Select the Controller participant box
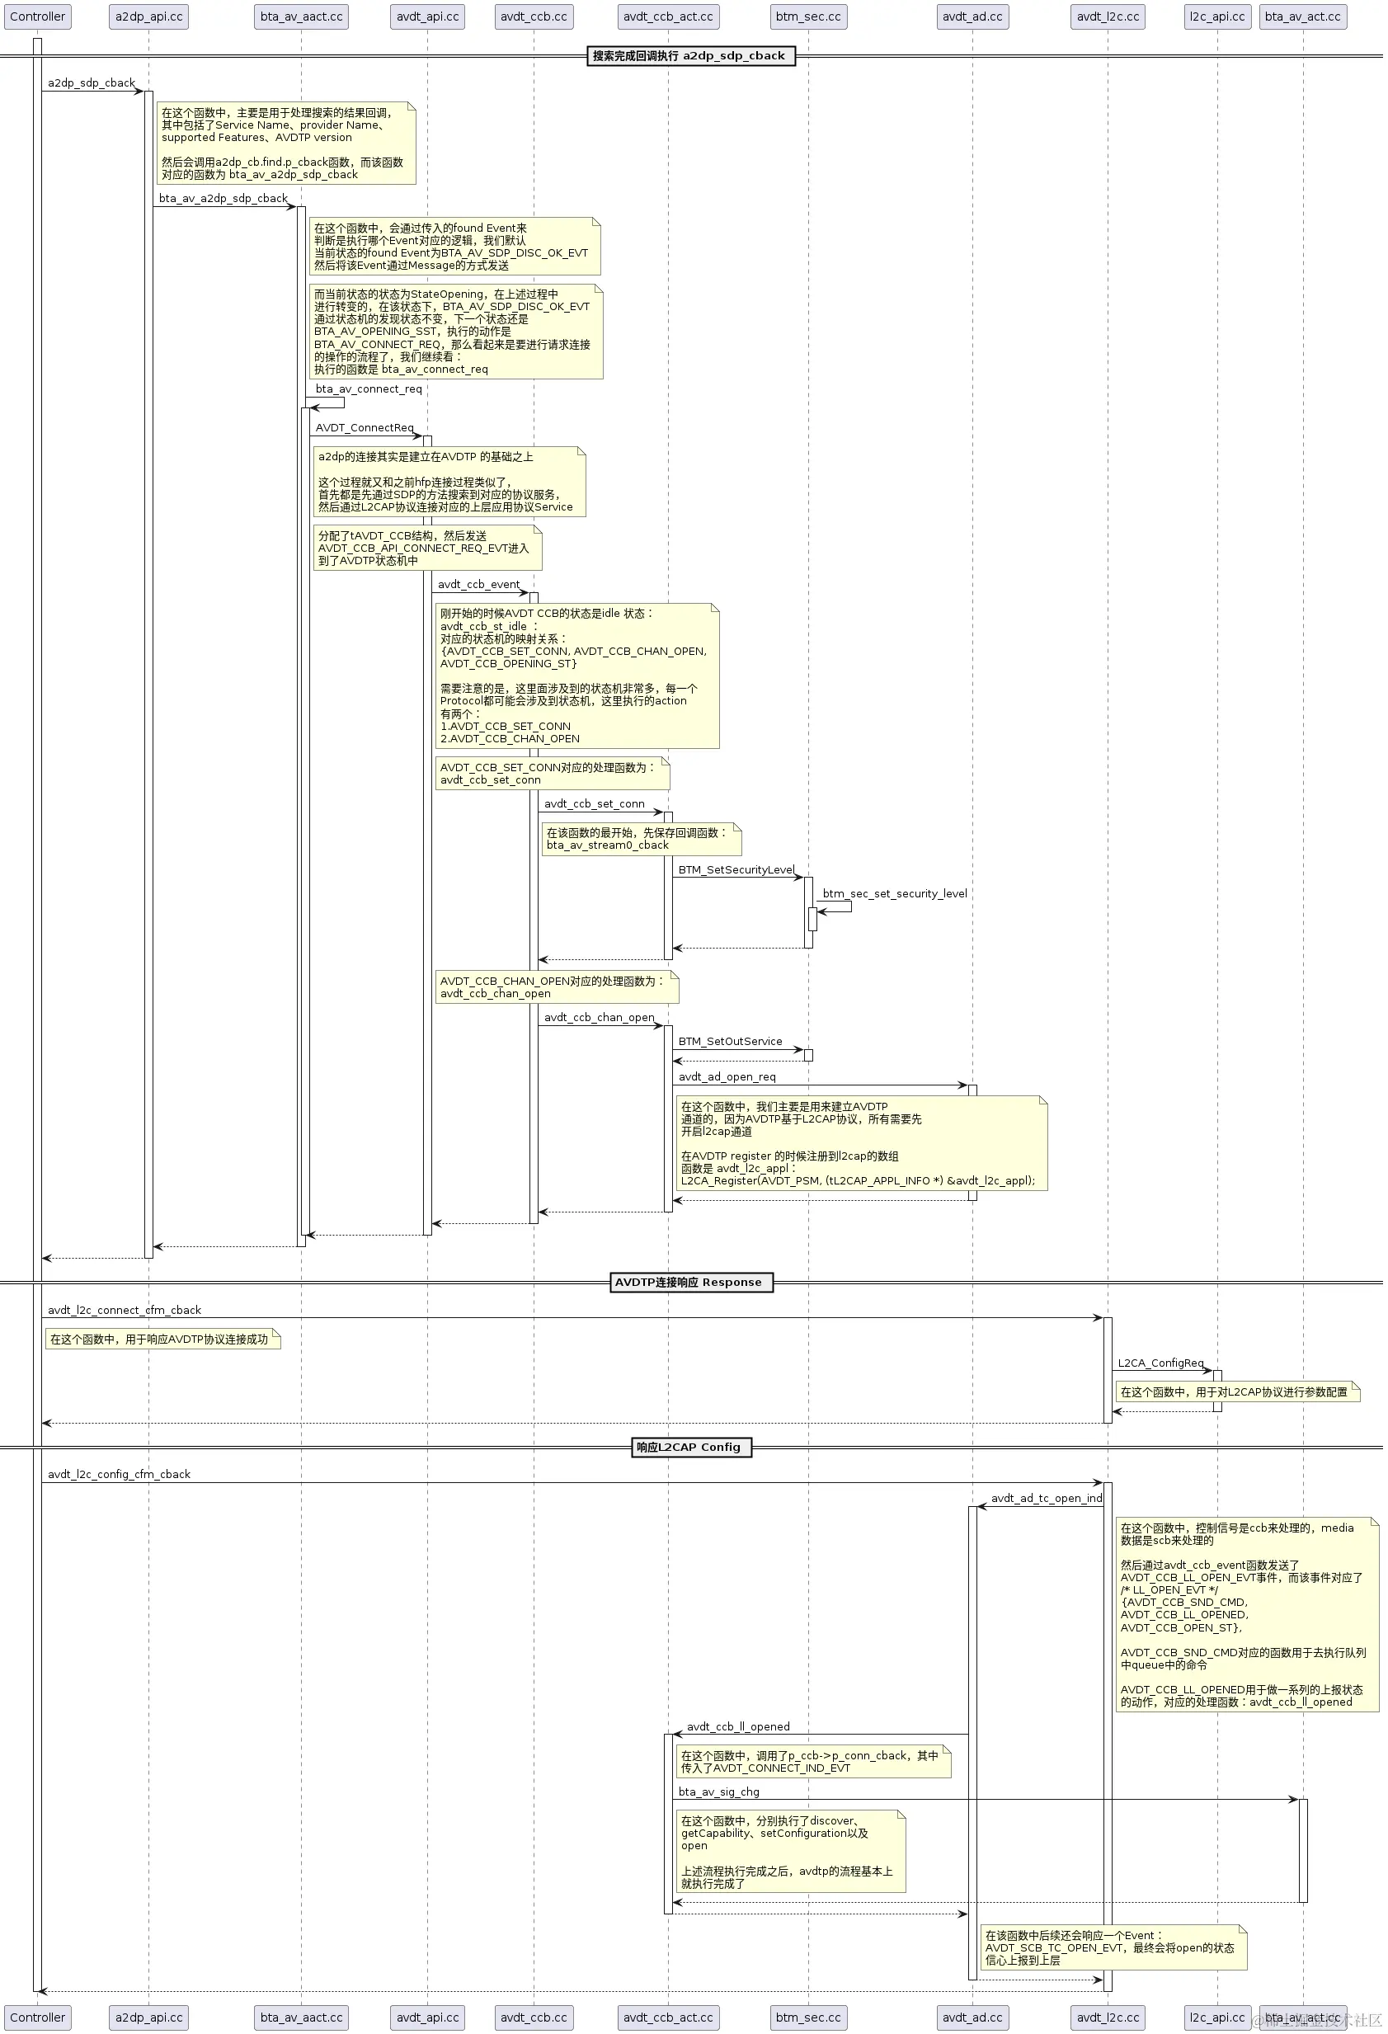This screenshot has width=1388, height=2034. 38,16
